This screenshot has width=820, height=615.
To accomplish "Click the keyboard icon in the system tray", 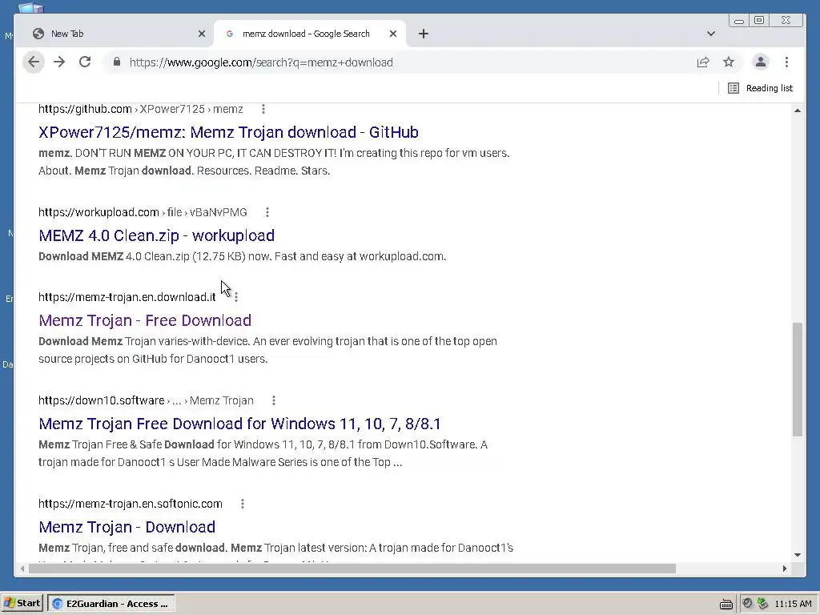I will pos(726,605).
